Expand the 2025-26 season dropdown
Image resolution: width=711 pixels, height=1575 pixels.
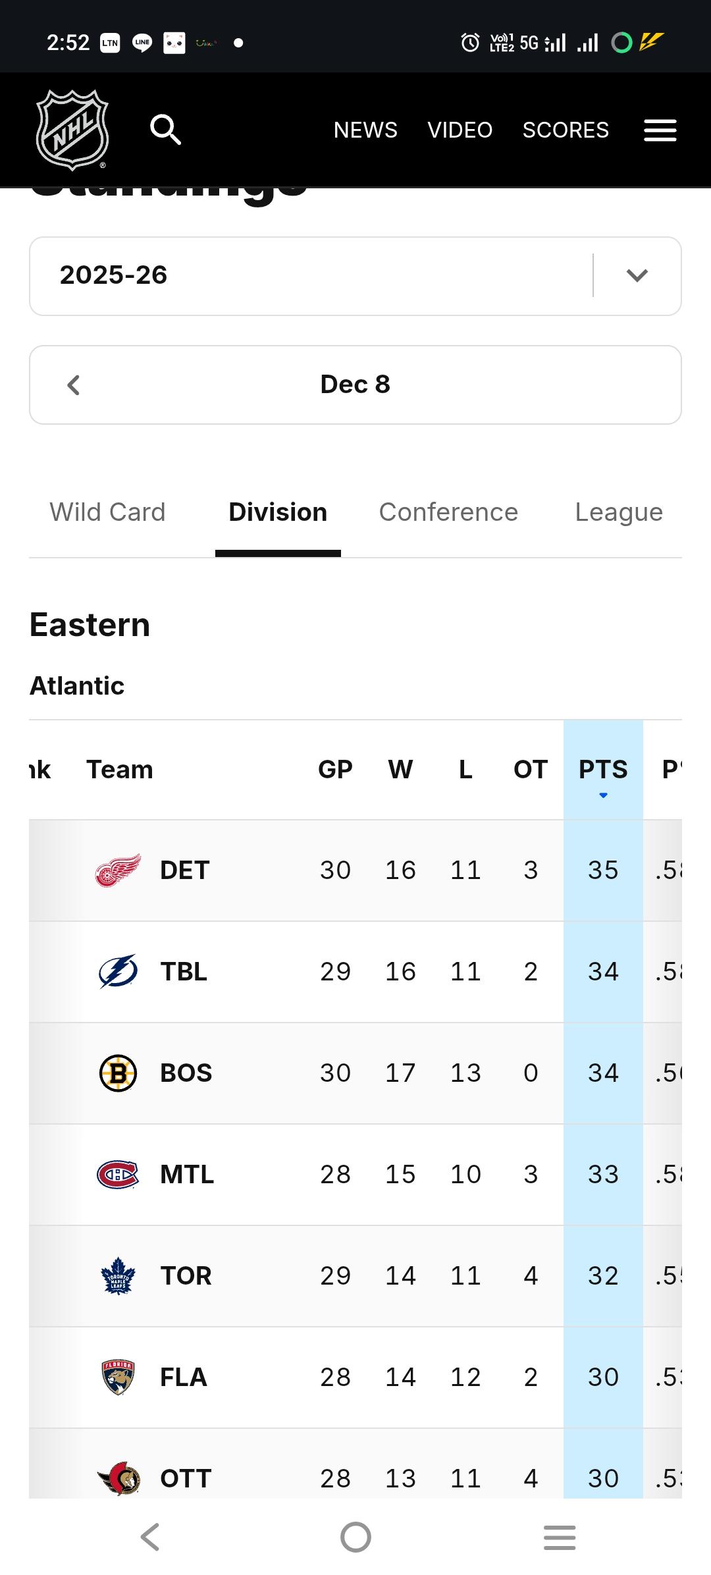[x=636, y=275]
